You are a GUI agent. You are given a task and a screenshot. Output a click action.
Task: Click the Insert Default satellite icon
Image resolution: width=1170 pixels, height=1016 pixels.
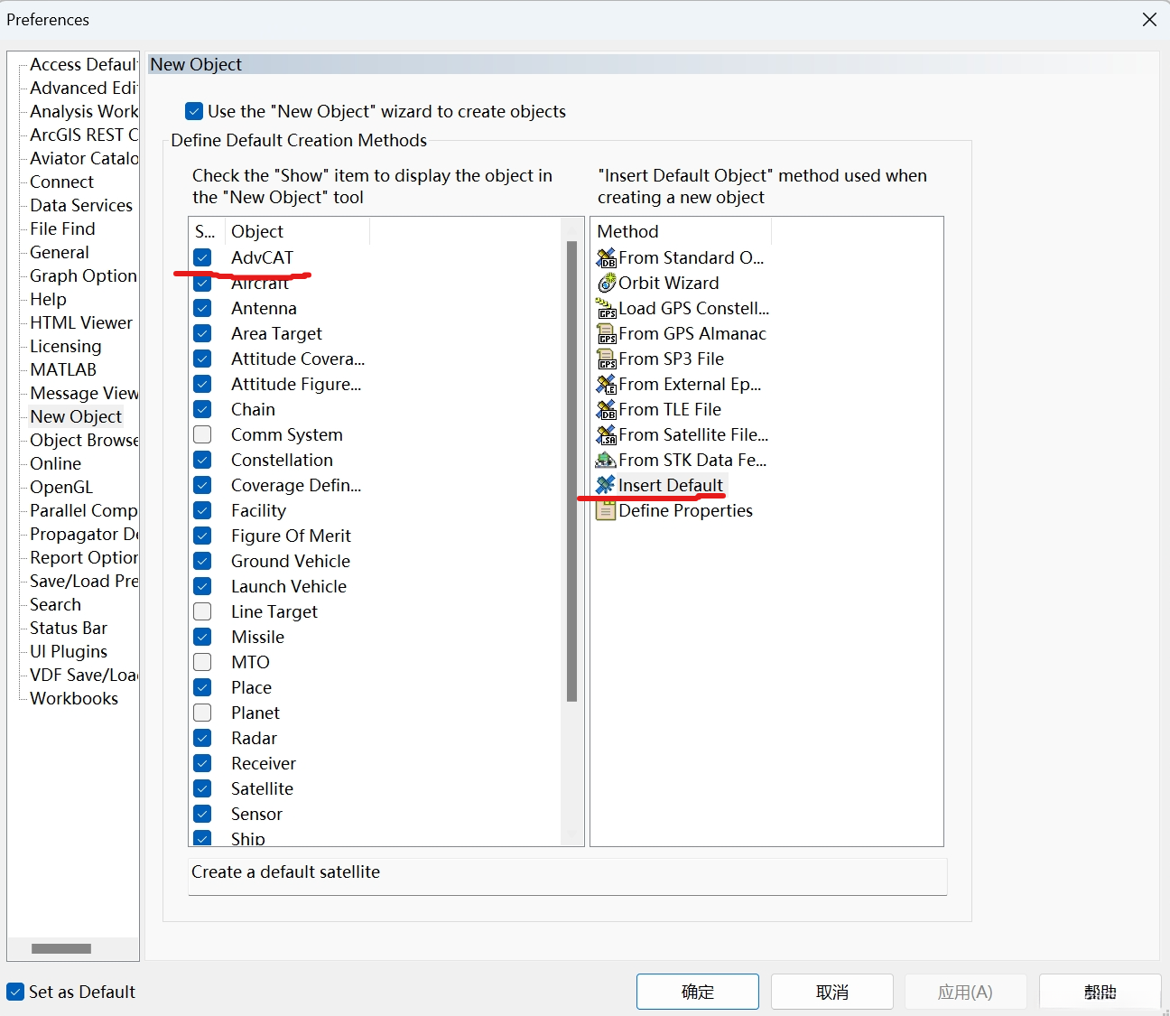click(606, 486)
